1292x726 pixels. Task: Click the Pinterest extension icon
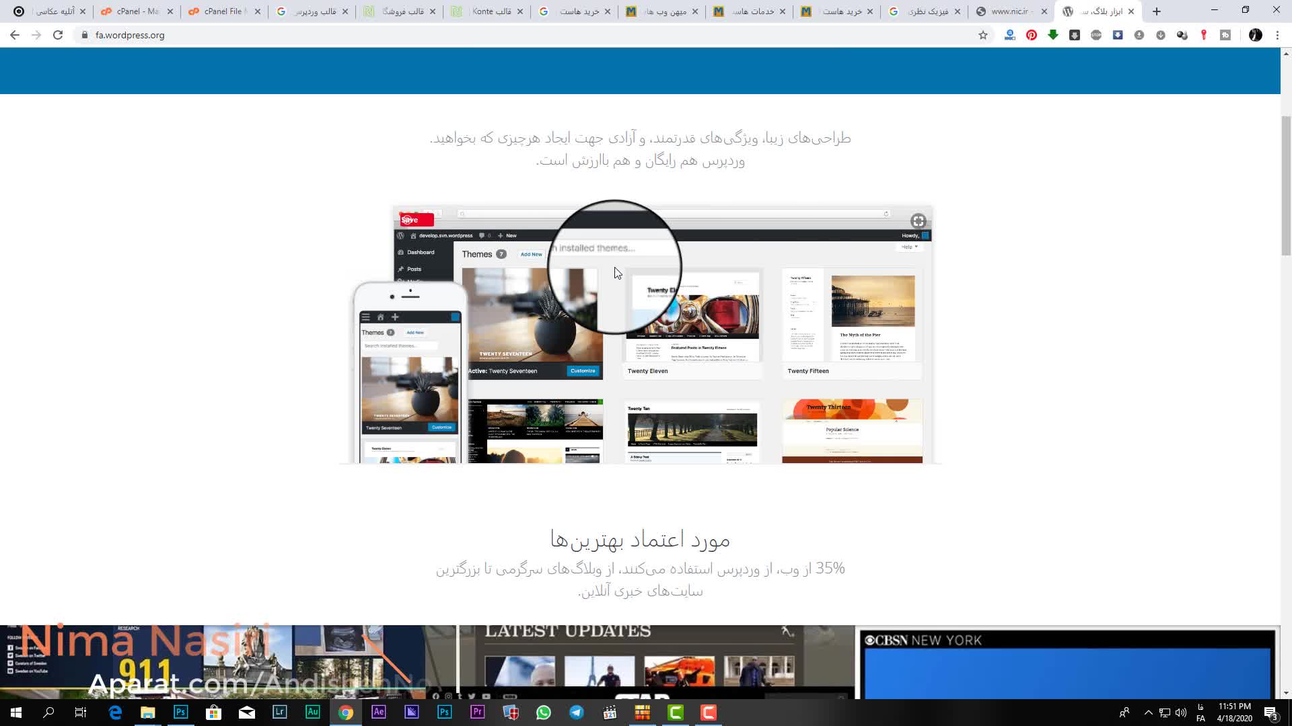[x=1032, y=35]
